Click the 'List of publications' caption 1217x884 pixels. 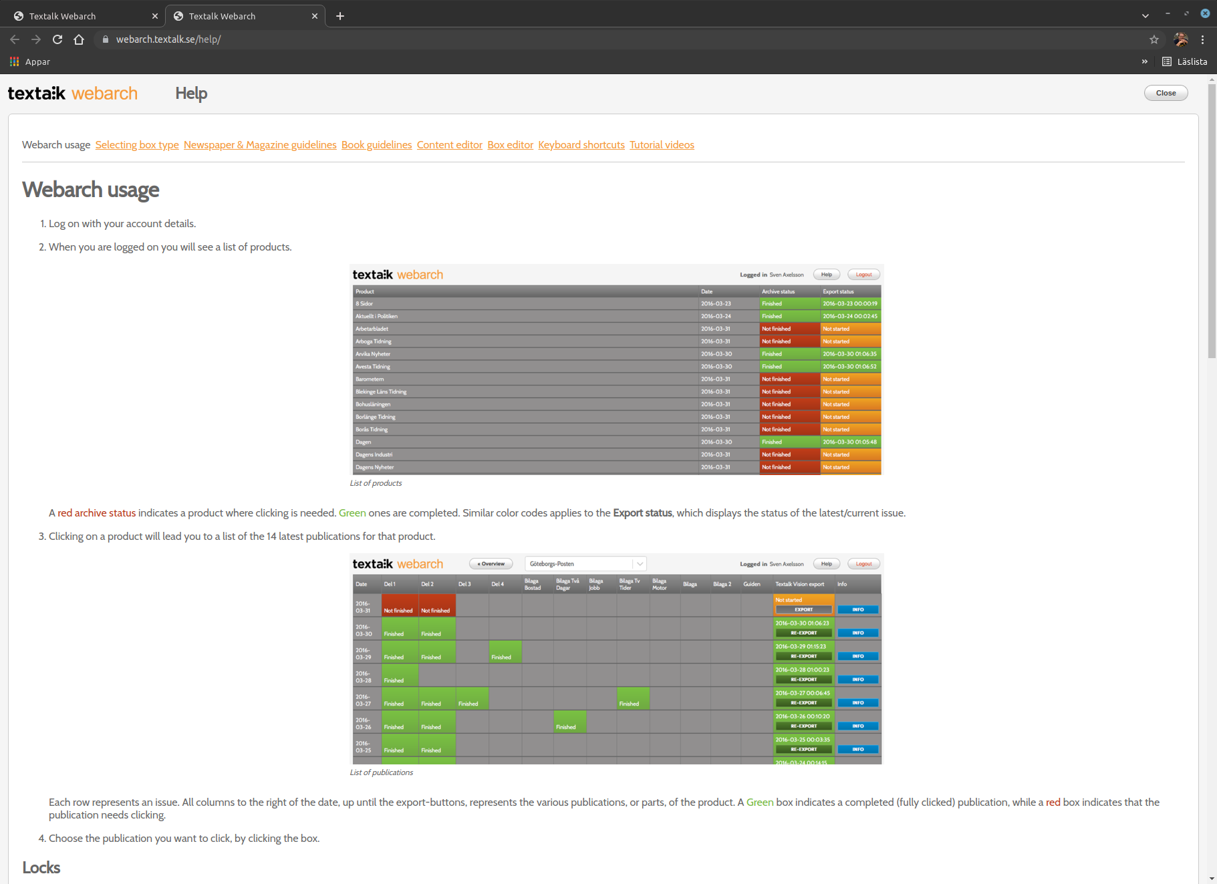(381, 772)
